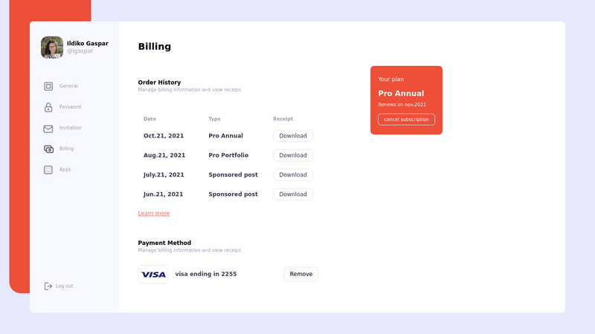Click the Apps grid icon
595x334 pixels.
click(48, 170)
